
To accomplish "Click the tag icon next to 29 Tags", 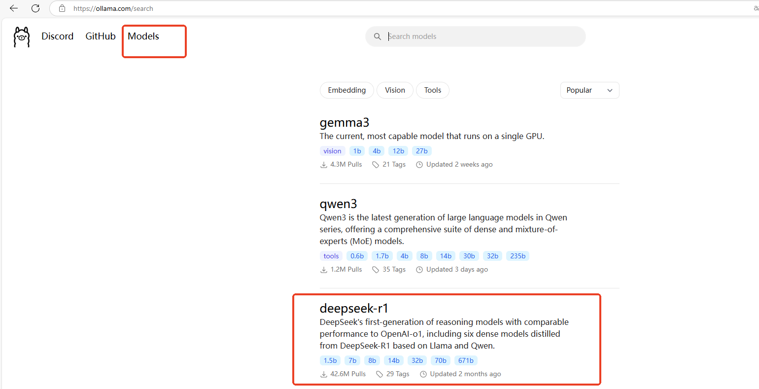I will (x=379, y=374).
